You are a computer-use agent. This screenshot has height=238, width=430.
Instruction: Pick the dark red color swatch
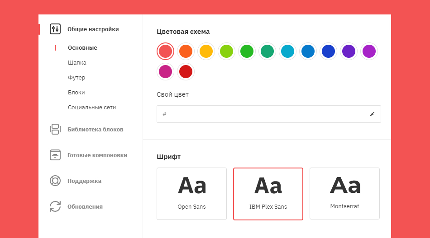[x=186, y=71]
